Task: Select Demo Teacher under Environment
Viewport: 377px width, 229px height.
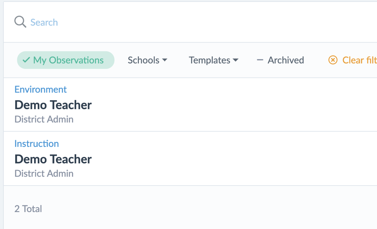Action: 53,105
